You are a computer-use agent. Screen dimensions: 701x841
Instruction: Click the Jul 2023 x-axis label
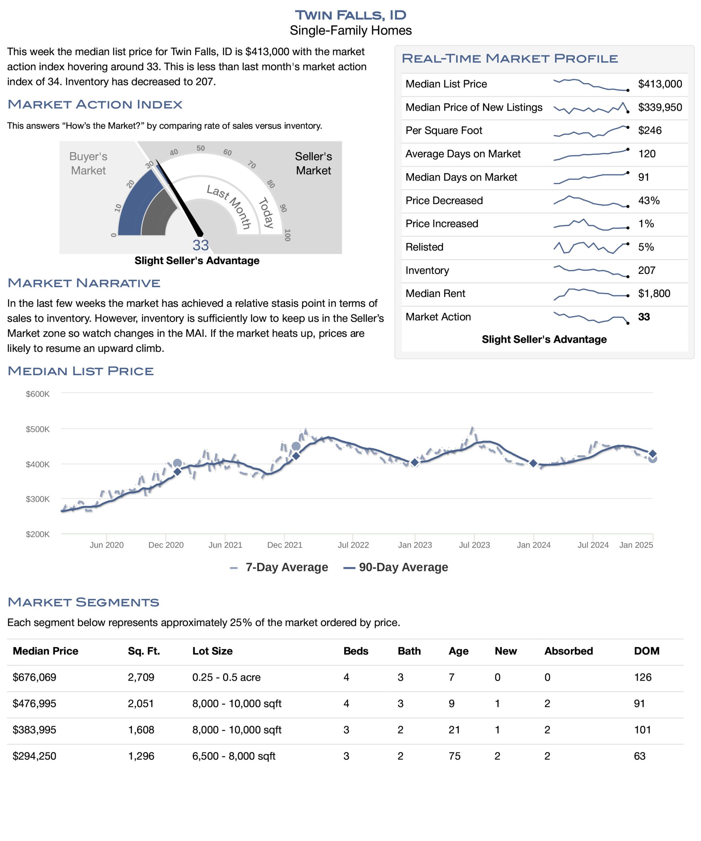pyautogui.click(x=474, y=545)
